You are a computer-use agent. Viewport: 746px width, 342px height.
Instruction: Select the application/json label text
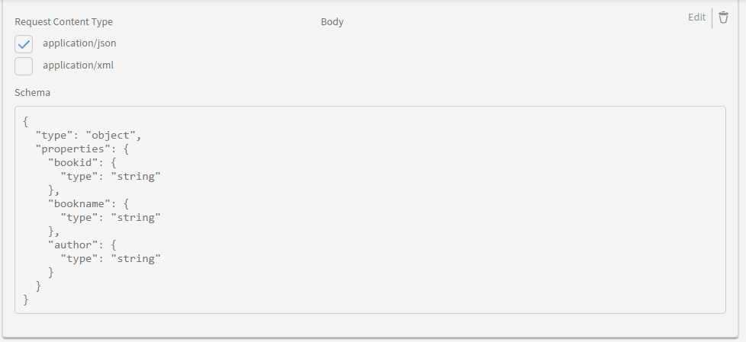click(79, 43)
